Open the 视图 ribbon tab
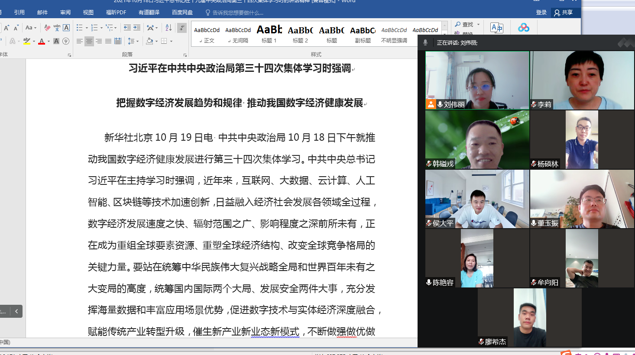The image size is (635, 355). 88,13
